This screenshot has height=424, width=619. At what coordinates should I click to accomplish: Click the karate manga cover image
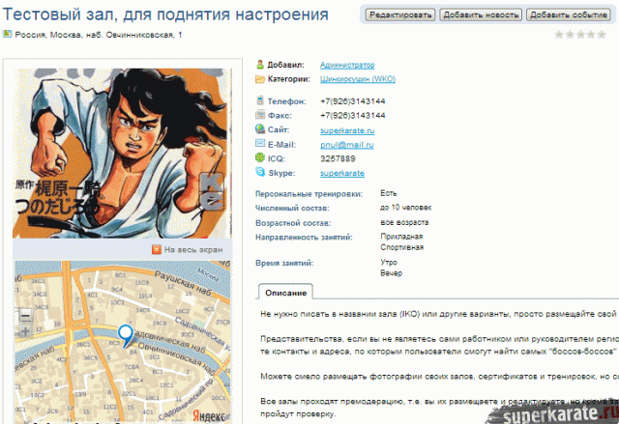(x=122, y=154)
